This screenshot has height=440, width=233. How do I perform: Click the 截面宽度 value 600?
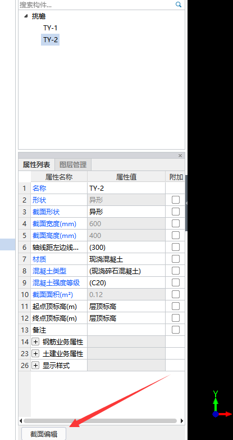point(126,223)
